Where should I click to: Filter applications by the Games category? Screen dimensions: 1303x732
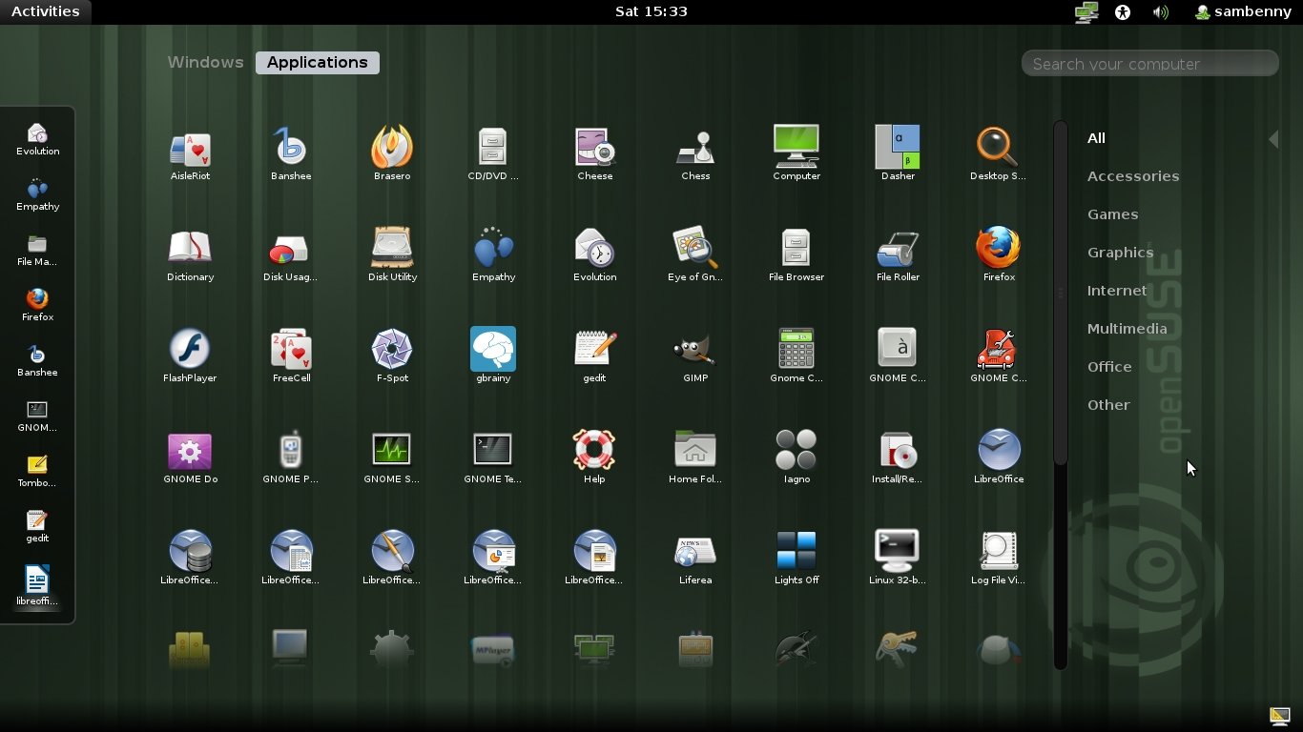[x=1112, y=214]
